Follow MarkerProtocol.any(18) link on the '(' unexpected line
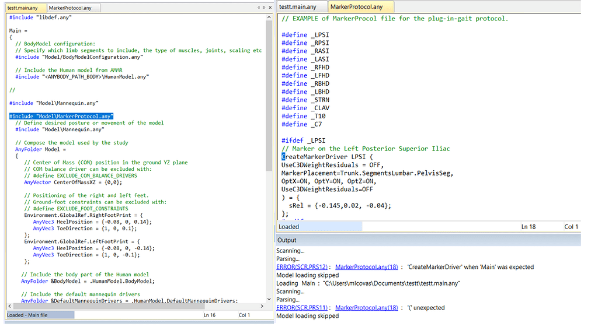This screenshot has height=330, width=598. pyautogui.click(x=366, y=308)
